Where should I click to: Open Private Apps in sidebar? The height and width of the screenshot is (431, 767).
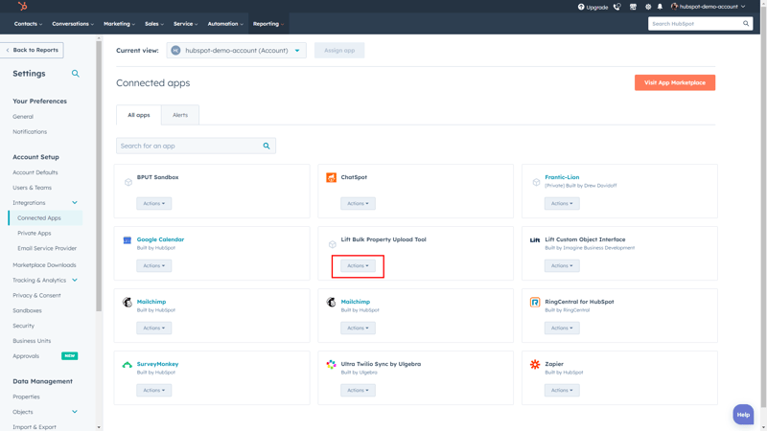click(35, 233)
